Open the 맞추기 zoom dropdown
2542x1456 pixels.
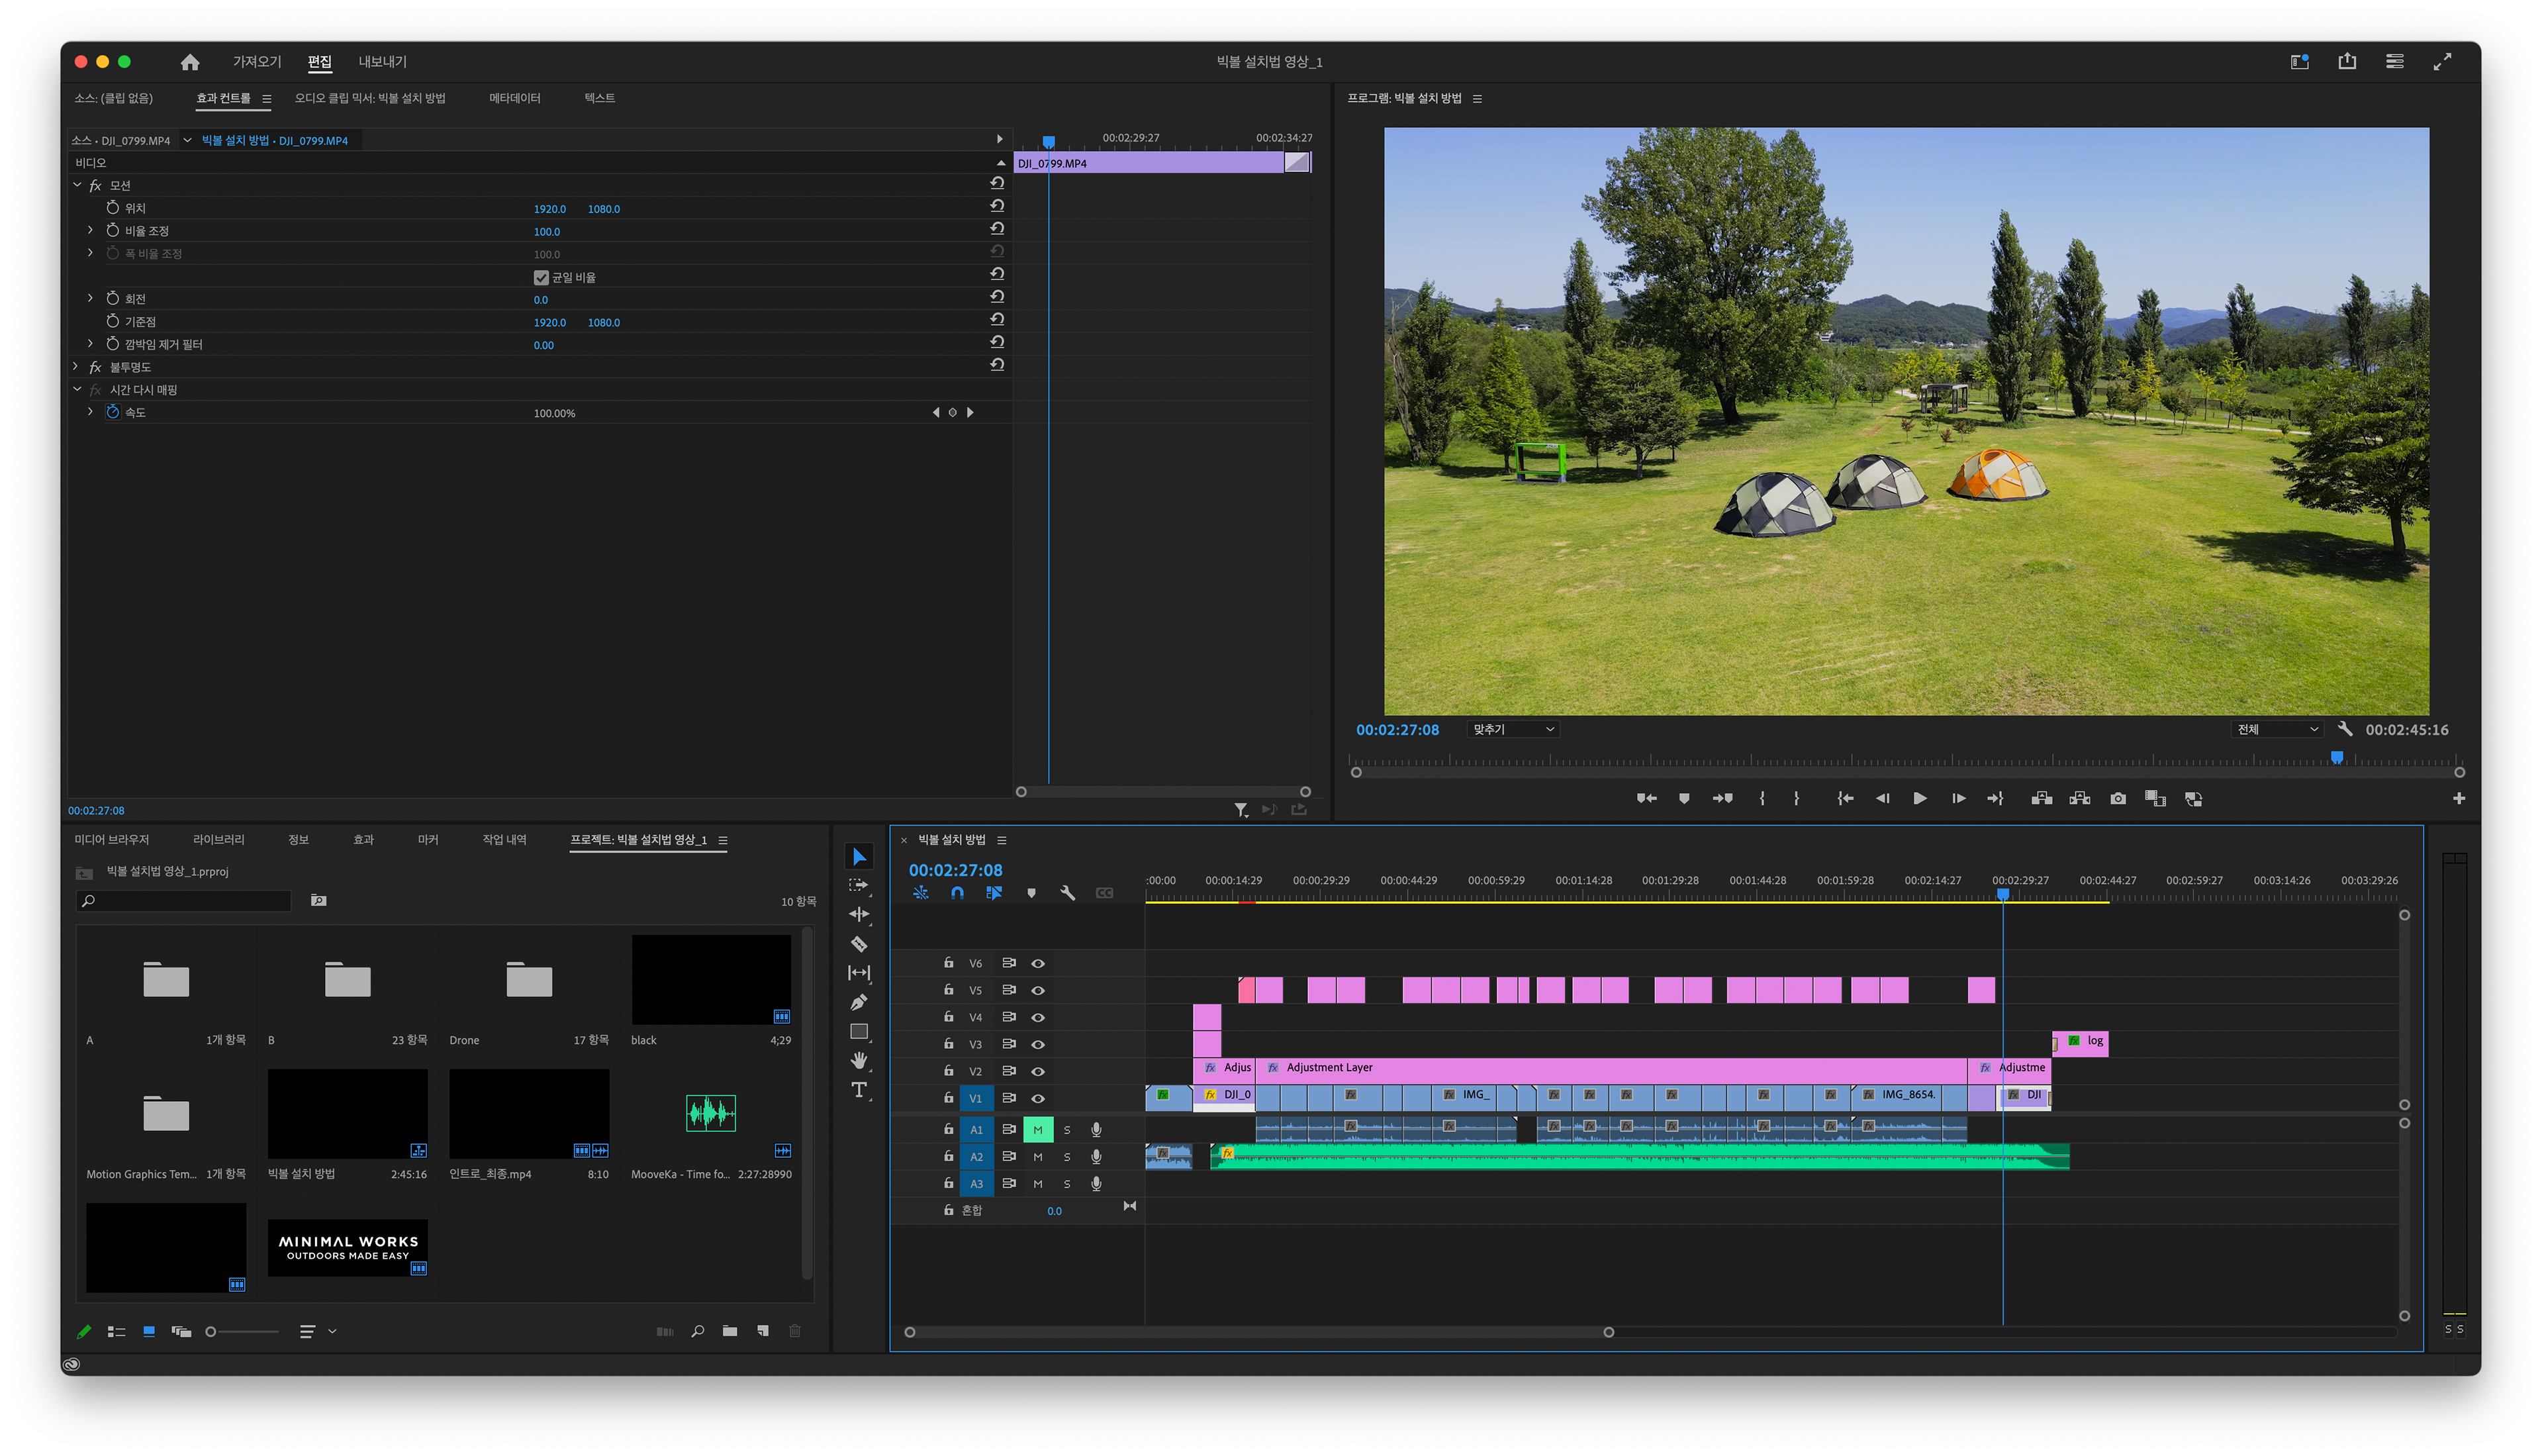pos(1513,729)
